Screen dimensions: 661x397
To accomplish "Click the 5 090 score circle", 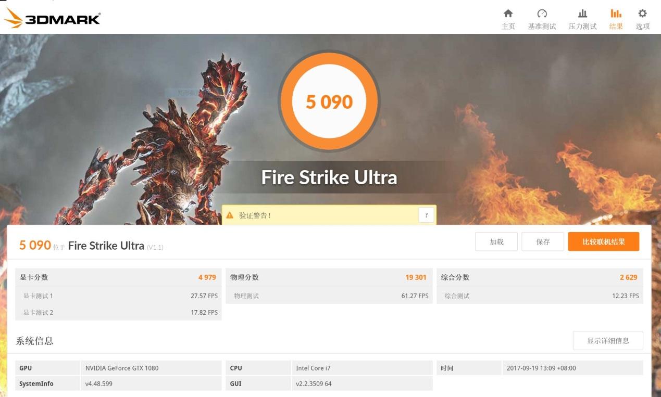I will pos(329,101).
